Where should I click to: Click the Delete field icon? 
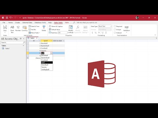tap(44, 28)
